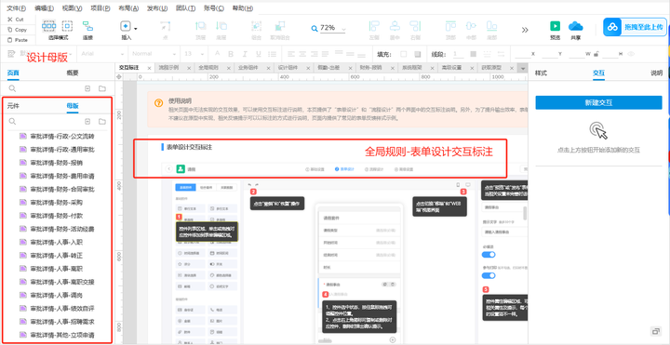The height and width of the screenshot is (345, 670).
Task: Click the 底层 send to back icon
Action: point(221,26)
